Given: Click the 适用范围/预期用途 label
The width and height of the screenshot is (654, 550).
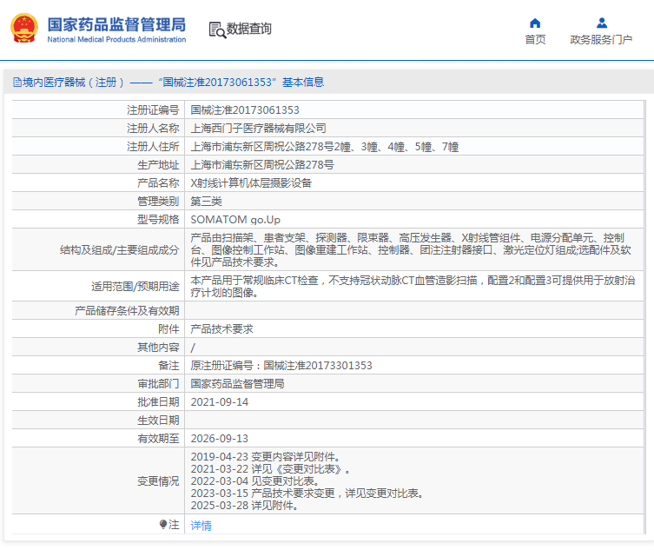Looking at the screenshot, I should coord(135,286).
